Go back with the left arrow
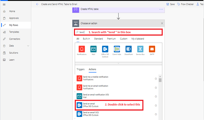The height and width of the screenshot is (120, 204). 37,4
